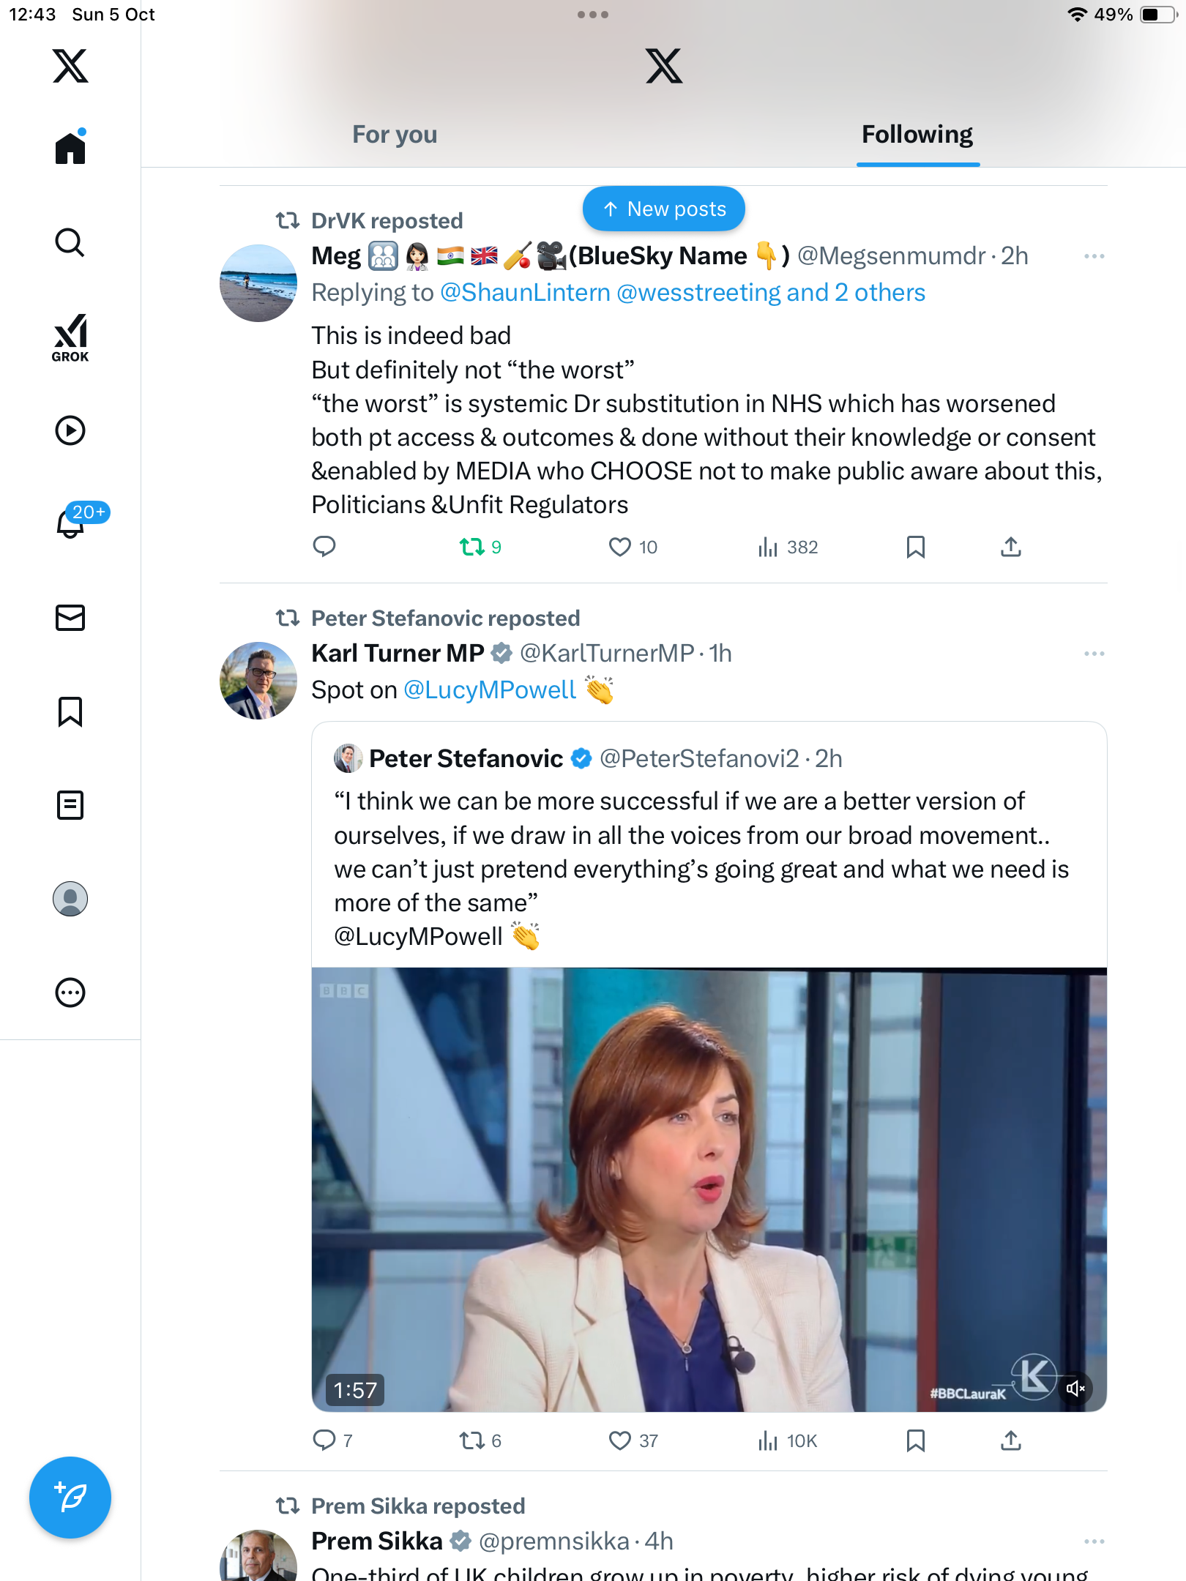Open the Messages envelope icon
The image size is (1186, 1581).
click(x=70, y=617)
